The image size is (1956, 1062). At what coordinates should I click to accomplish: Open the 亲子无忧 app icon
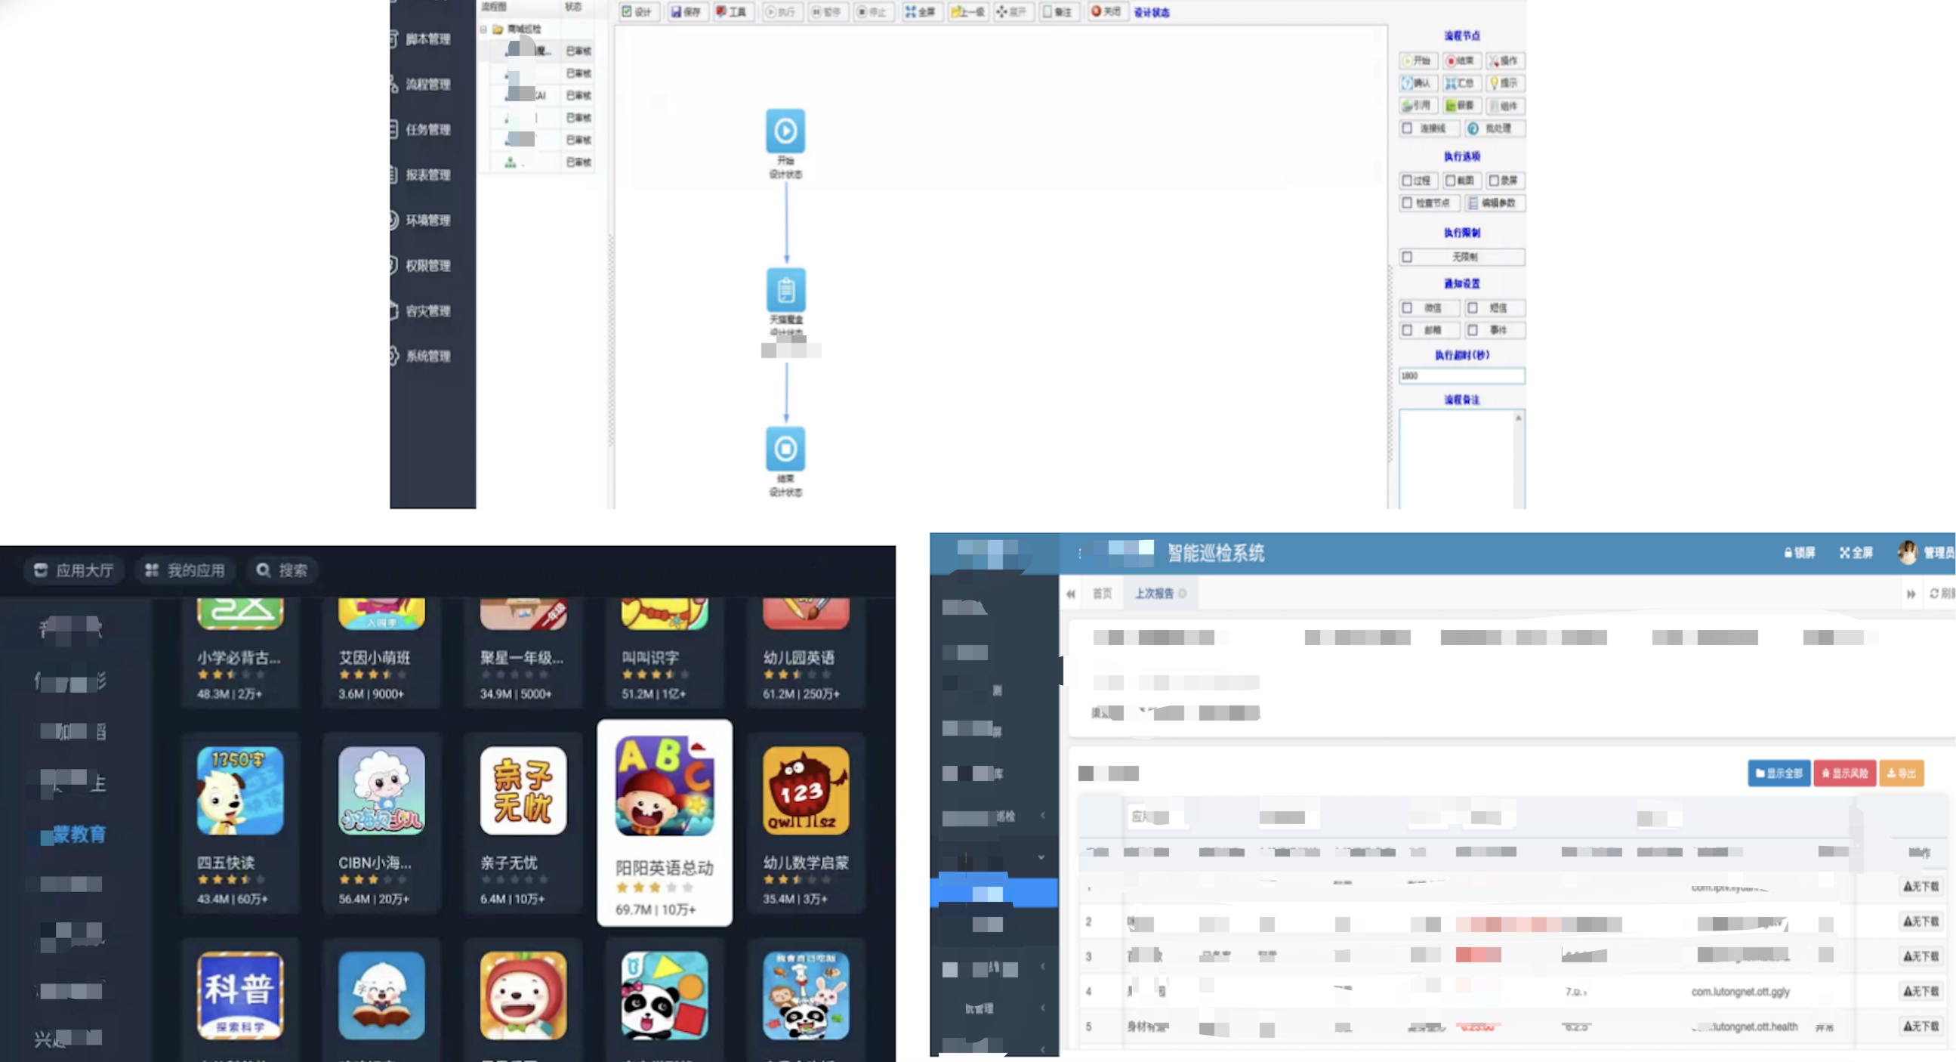(523, 791)
